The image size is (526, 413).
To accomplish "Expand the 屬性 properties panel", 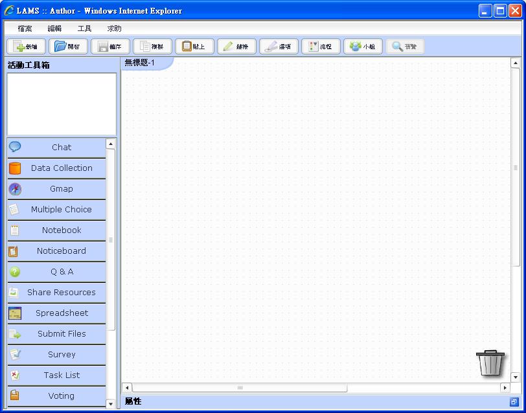I will coord(514,402).
